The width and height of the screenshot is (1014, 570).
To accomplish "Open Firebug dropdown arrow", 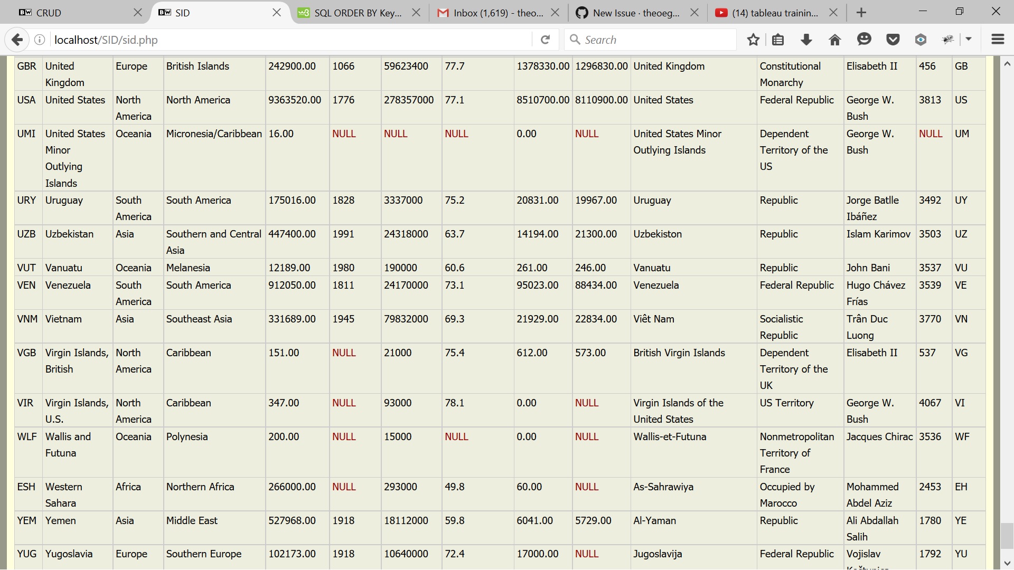I will coord(969,40).
